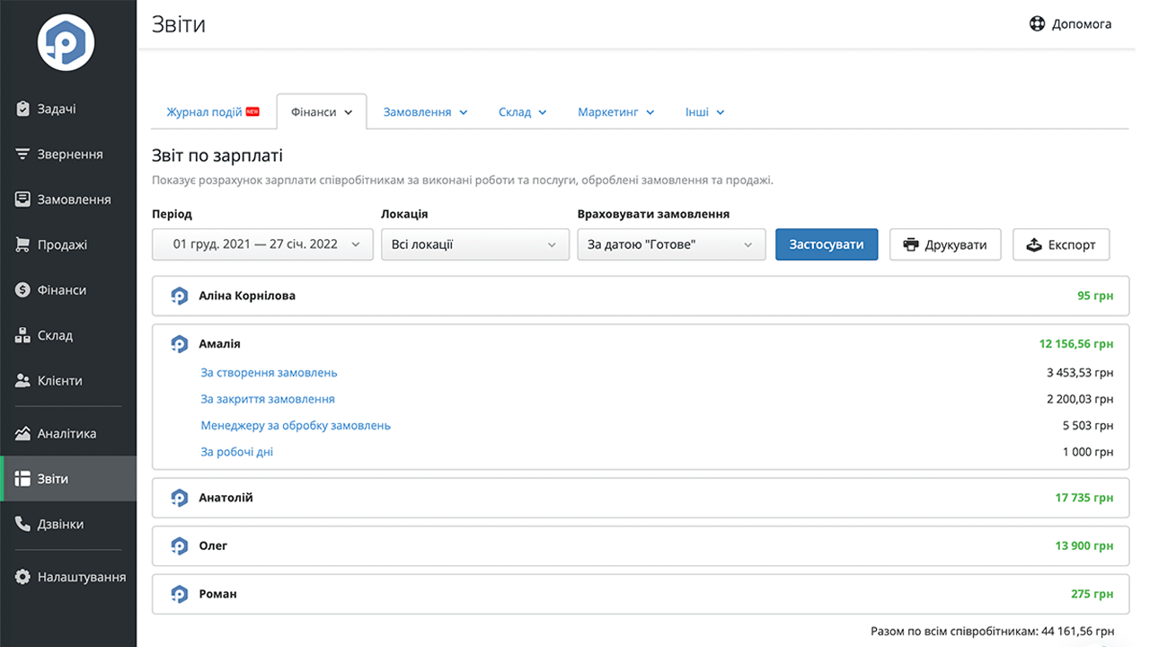Expand the Анатолій salary row
The image size is (1150, 647).
click(x=641, y=498)
